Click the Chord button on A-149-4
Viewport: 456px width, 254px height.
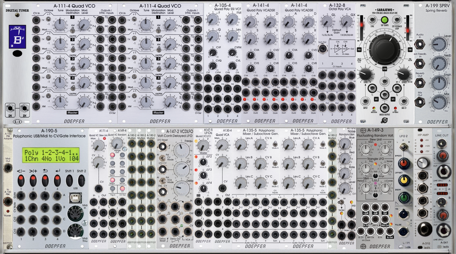[x=112, y=163]
